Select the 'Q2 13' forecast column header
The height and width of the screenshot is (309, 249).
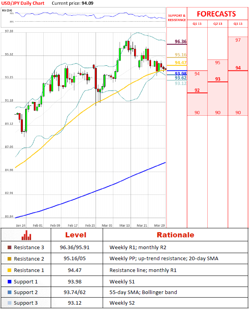[x=218, y=24]
